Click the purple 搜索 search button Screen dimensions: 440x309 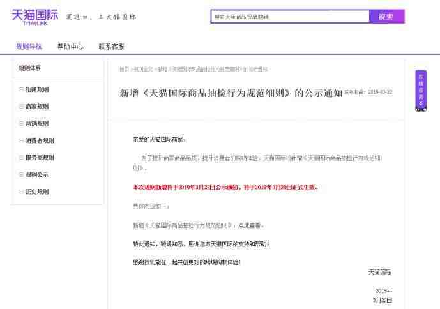[x=387, y=17]
